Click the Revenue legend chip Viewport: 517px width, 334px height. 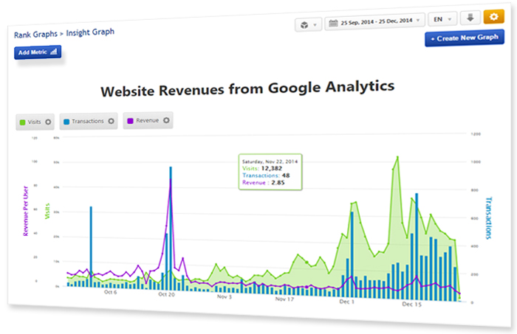[x=148, y=120]
